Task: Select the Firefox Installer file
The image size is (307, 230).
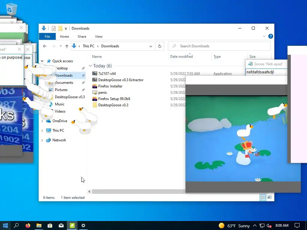Action: point(110,86)
